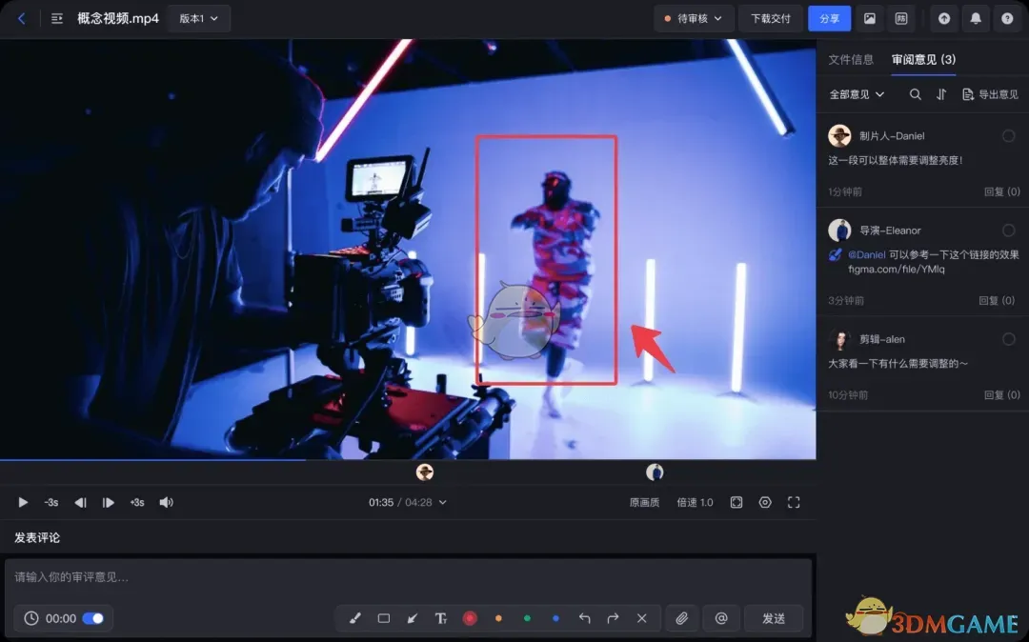Image resolution: width=1029 pixels, height=642 pixels.
Task: Choose the arrow annotation tool
Action: click(413, 618)
